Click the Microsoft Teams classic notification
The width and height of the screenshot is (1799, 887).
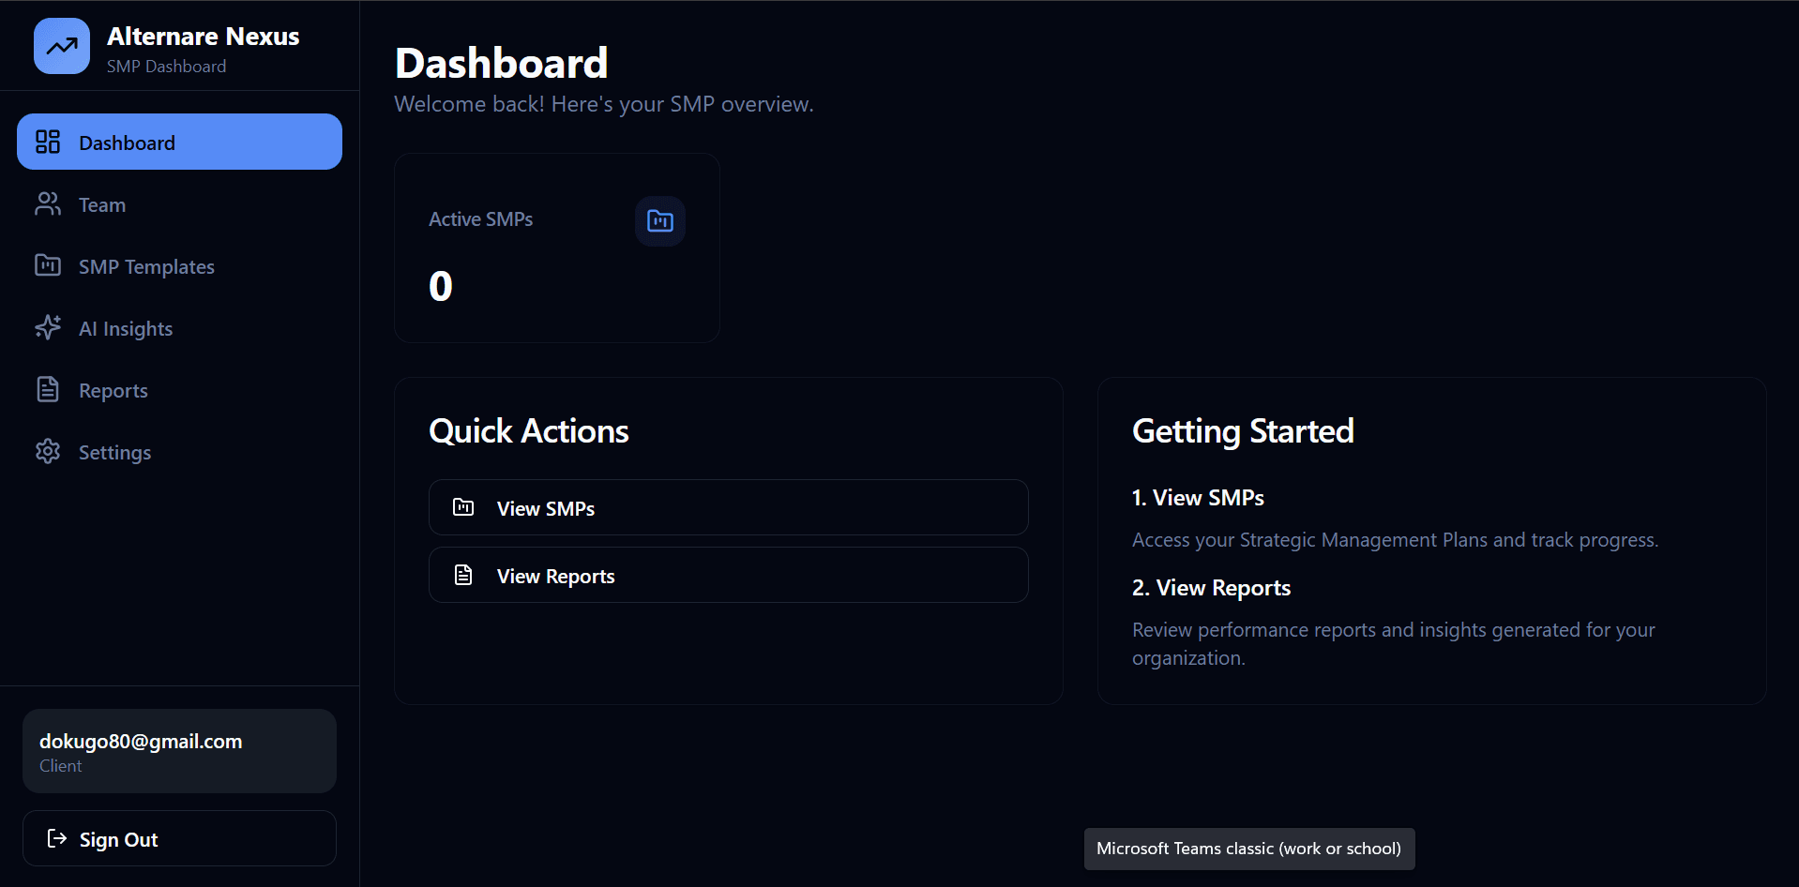tap(1247, 848)
